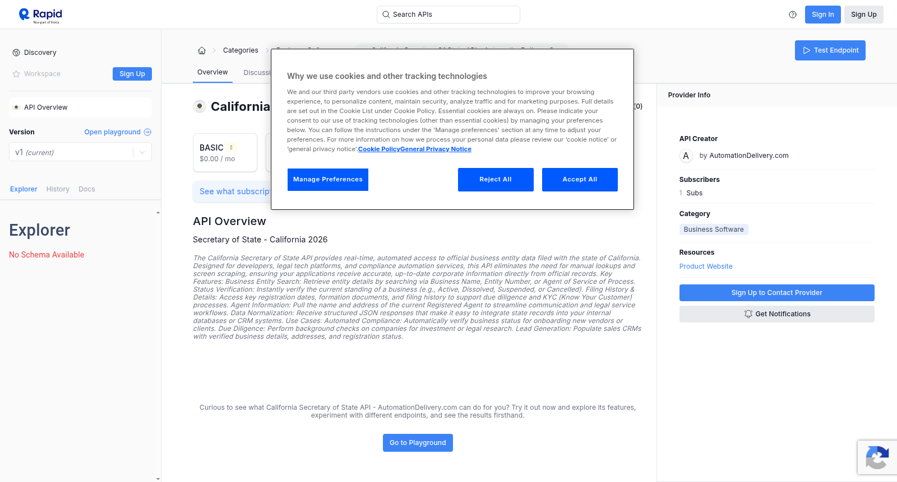The height and width of the screenshot is (482, 897).
Task: Open the Product Website link
Action: [706, 266]
